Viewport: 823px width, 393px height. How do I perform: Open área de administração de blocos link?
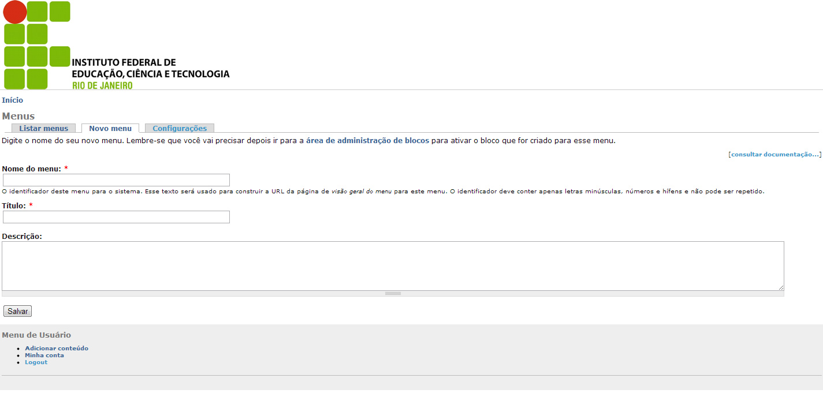pos(367,141)
